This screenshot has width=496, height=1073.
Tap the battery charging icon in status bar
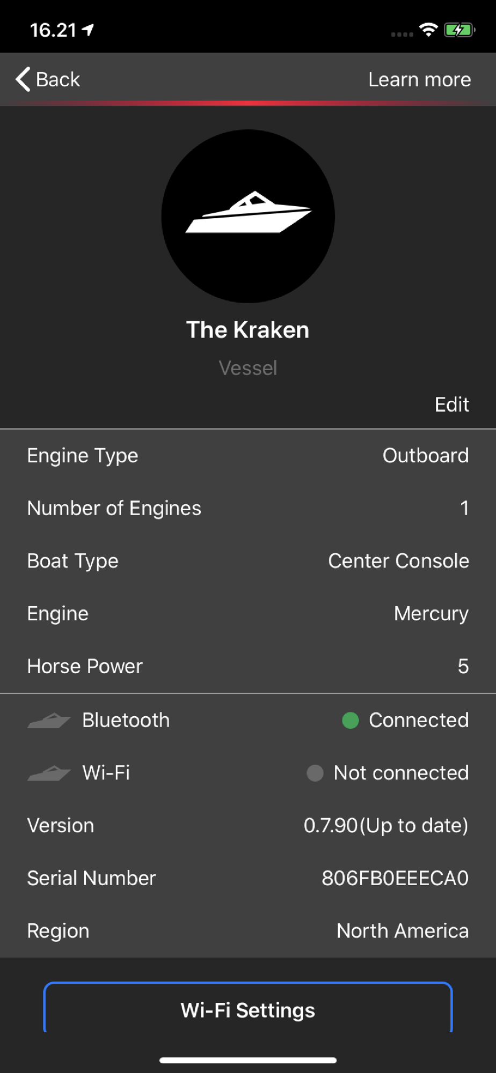coord(459,30)
